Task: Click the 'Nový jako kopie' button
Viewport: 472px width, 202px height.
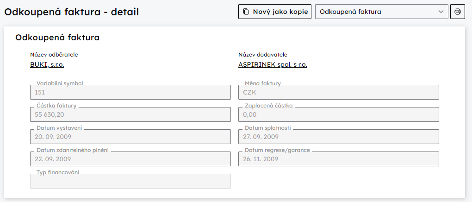Action: coord(275,12)
